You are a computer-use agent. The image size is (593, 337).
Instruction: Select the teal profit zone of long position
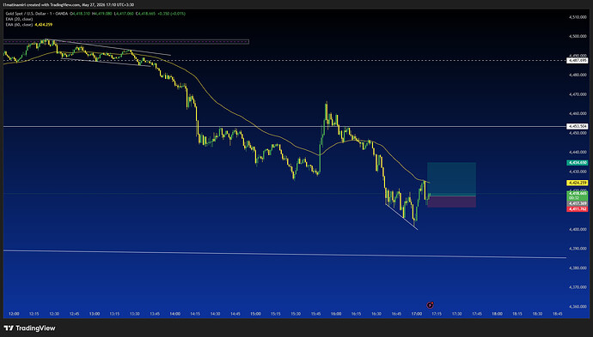(x=451, y=179)
